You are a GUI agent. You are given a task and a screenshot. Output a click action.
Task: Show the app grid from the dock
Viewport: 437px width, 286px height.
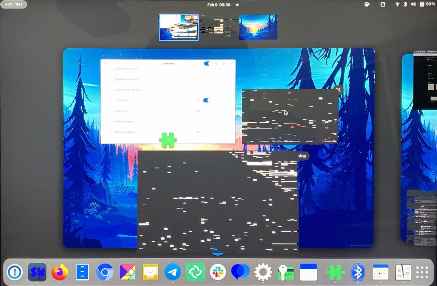click(422, 272)
